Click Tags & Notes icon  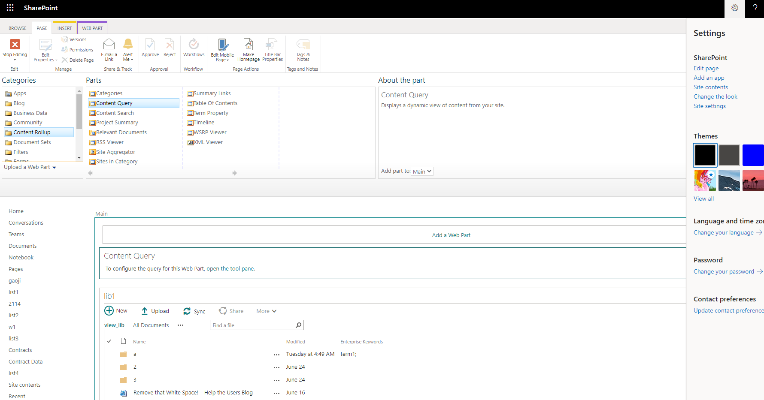(x=303, y=44)
